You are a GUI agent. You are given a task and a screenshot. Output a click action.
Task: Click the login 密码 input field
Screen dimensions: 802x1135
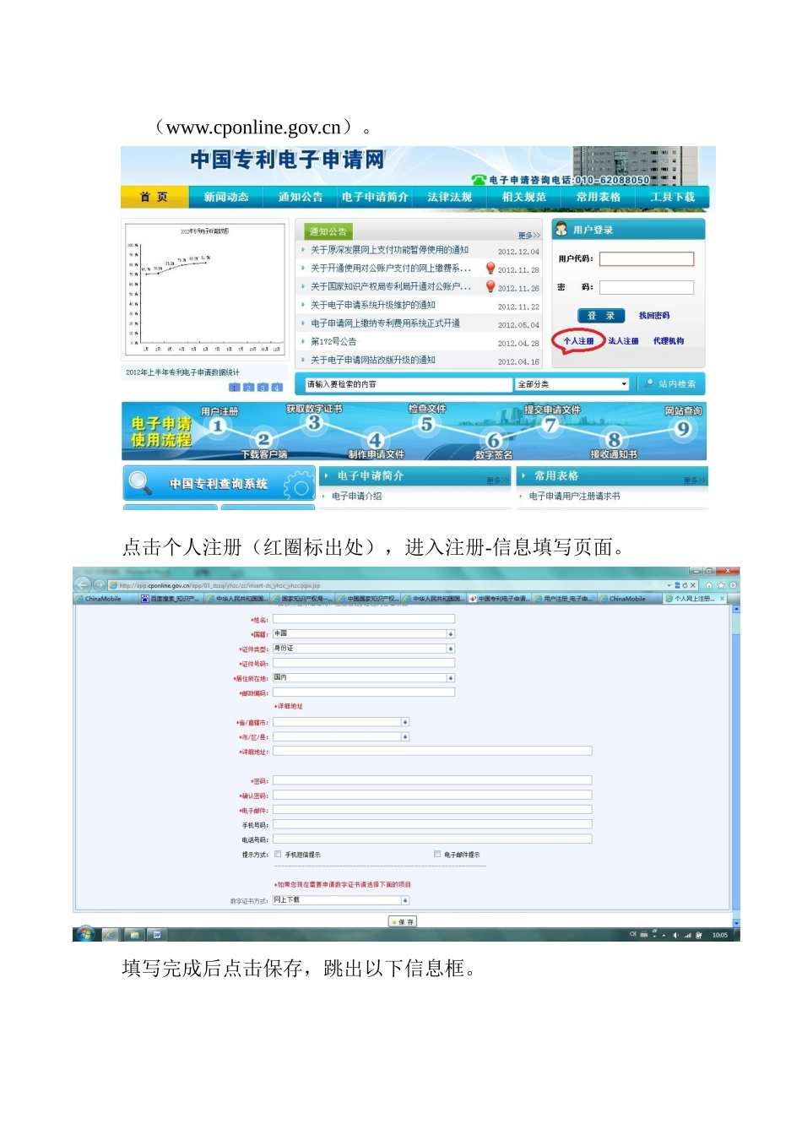(647, 287)
